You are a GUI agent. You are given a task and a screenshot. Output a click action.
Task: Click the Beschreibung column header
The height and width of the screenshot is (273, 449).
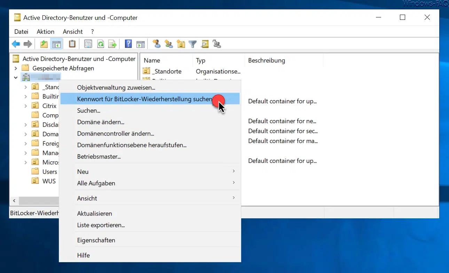tap(266, 61)
